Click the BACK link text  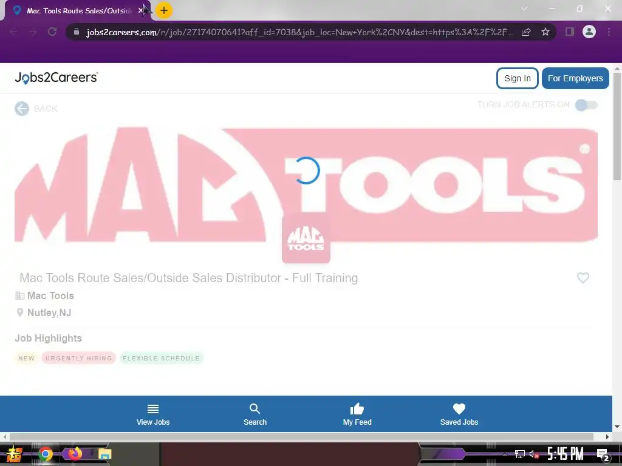pos(46,109)
